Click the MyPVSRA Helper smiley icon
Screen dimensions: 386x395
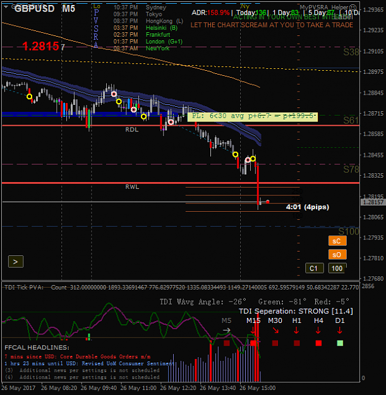[x=353, y=8]
